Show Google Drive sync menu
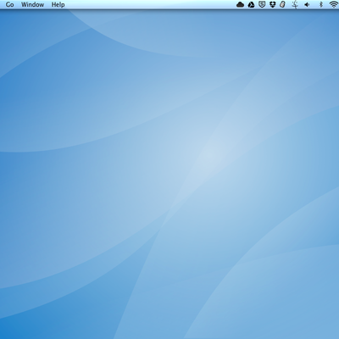Screen dimensions: 339x339 (251, 4)
